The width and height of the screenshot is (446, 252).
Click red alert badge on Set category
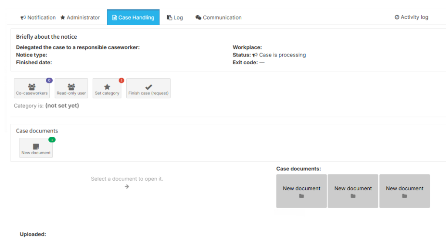coord(121,80)
